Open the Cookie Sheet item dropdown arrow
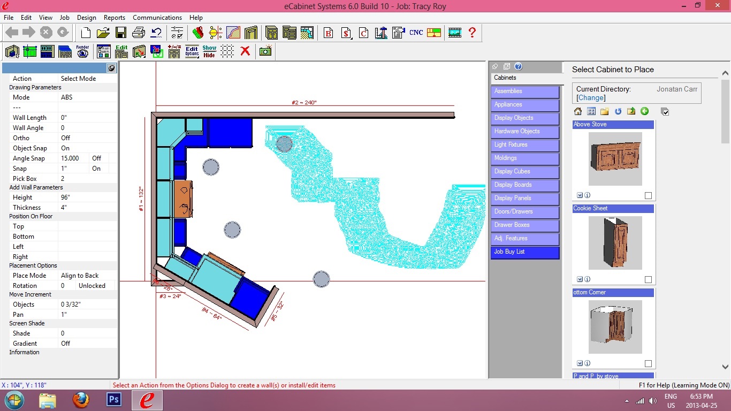This screenshot has height=411, width=731. tap(580, 279)
